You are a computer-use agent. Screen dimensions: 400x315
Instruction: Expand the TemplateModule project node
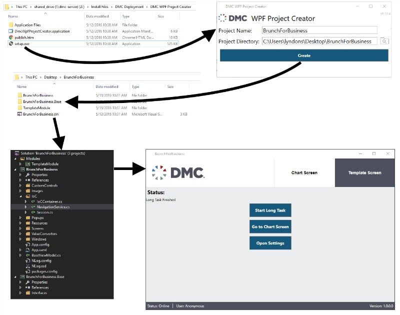(20, 164)
